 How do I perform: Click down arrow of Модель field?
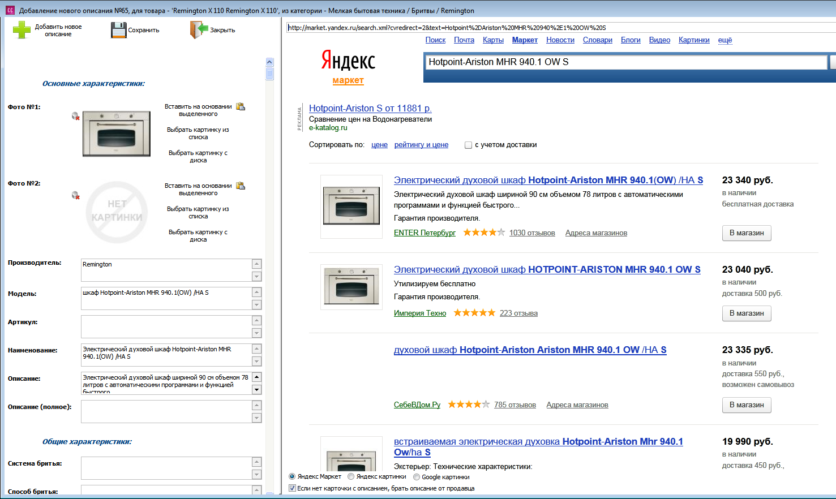256,304
